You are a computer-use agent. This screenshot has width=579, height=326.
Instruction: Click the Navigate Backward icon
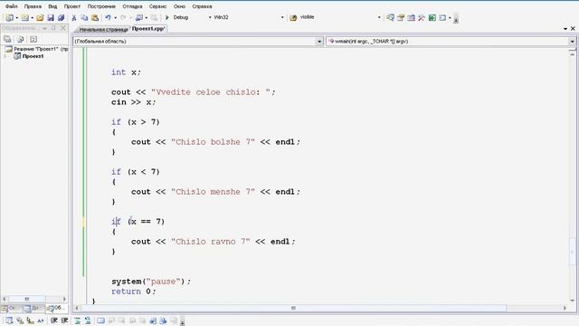(x=138, y=17)
